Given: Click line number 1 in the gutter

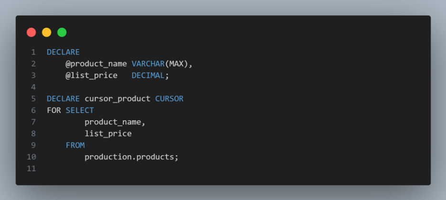Looking at the screenshot, I should pyautogui.click(x=33, y=52).
